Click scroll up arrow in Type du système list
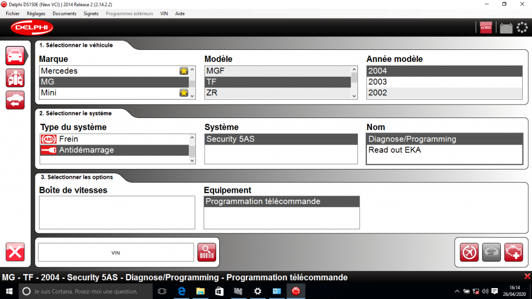Screen dimensions: 532x299 click(x=192, y=138)
